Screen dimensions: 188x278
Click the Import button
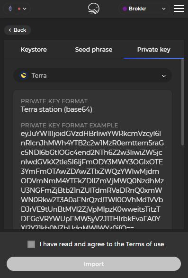click(94, 264)
